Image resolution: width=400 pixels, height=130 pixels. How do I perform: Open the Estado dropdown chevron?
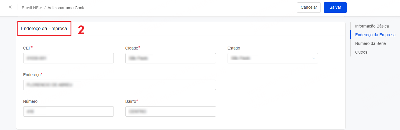[313, 58]
